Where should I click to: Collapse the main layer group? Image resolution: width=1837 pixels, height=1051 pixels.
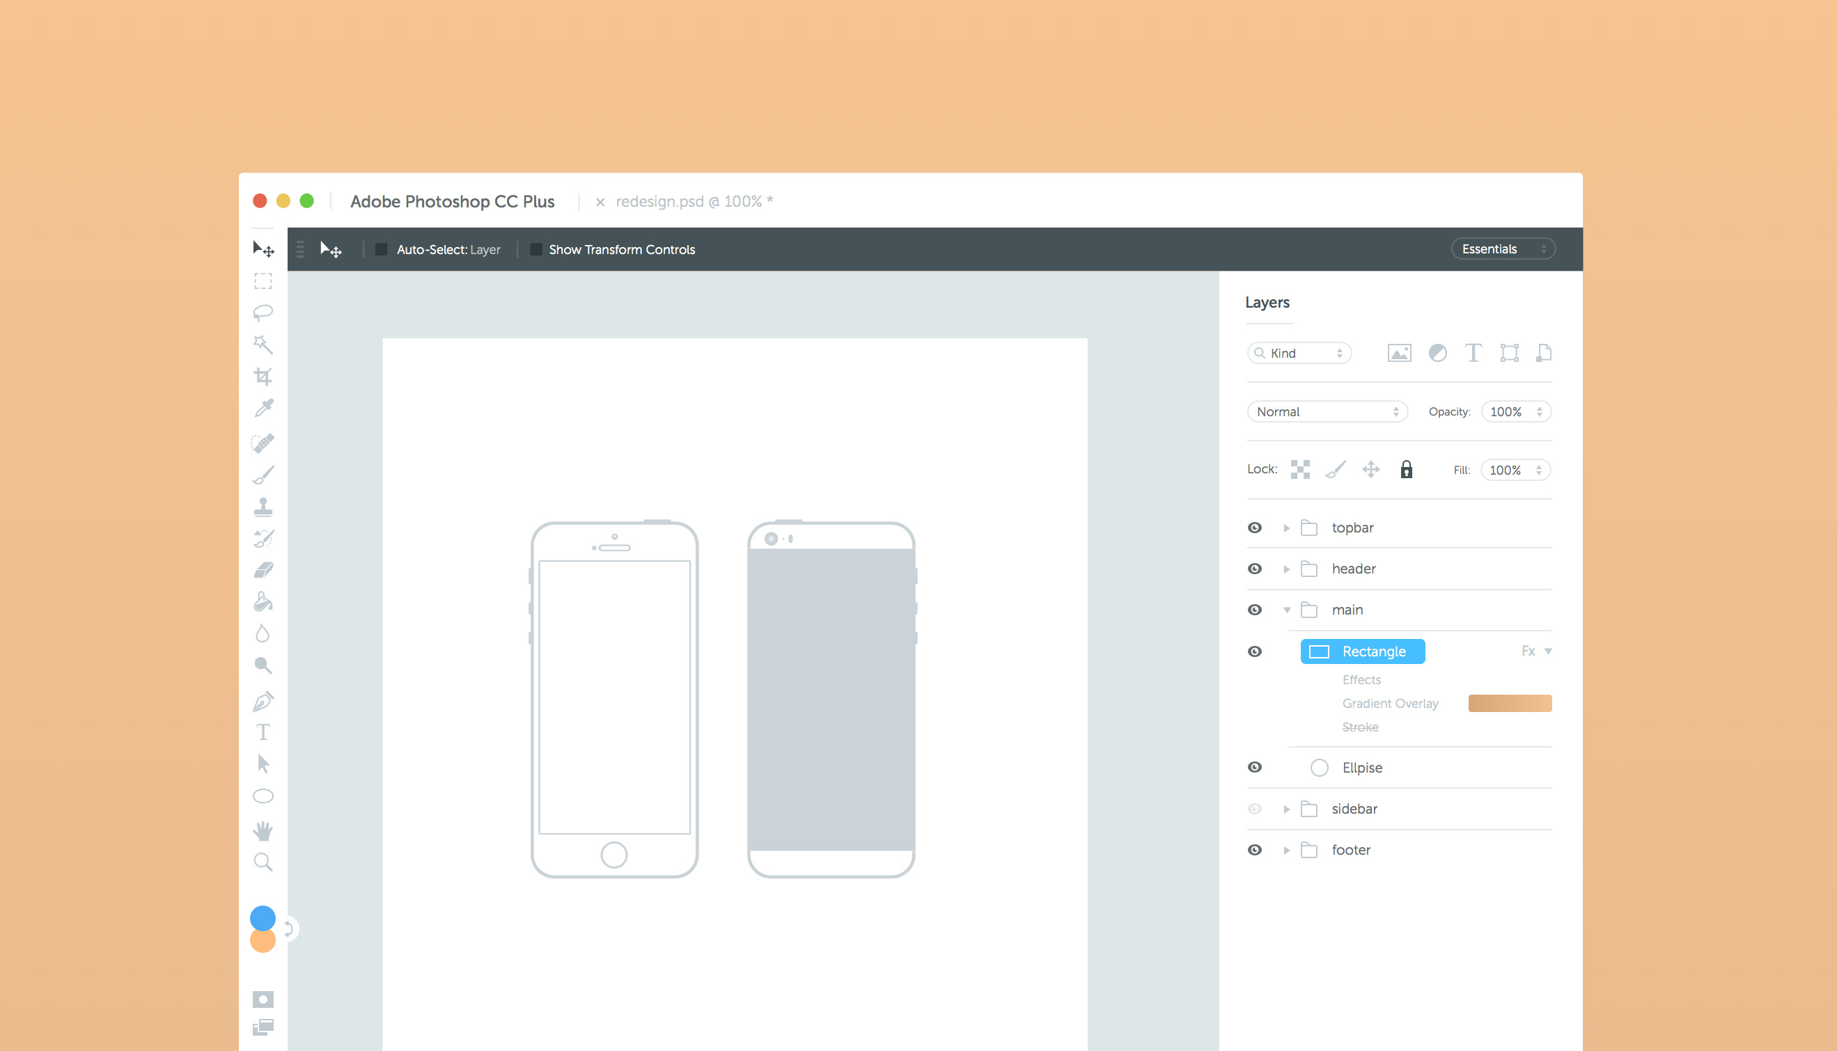(x=1287, y=610)
